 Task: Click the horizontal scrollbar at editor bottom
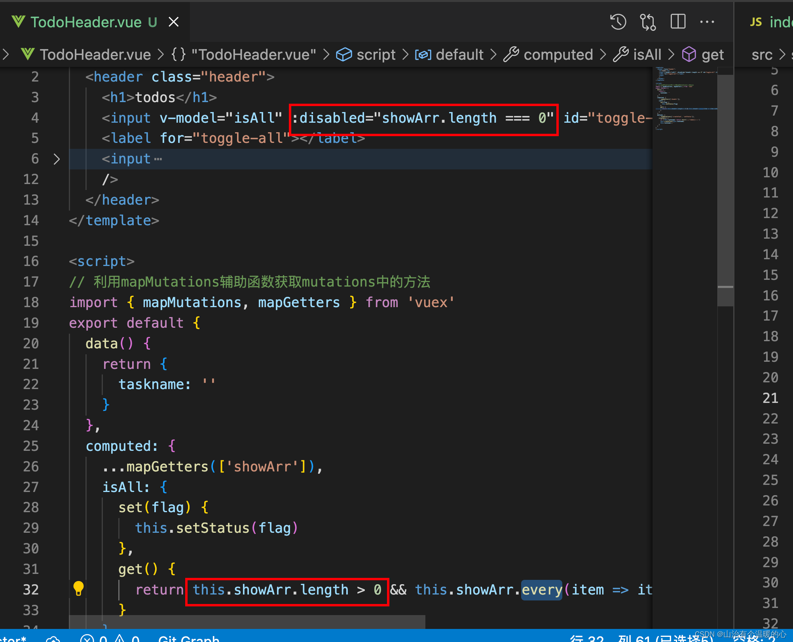[247, 621]
